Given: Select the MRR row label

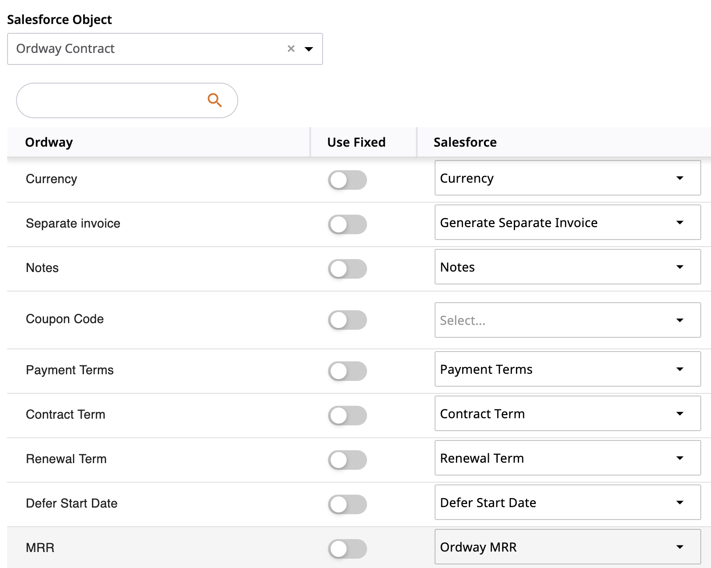Looking at the screenshot, I should pos(40,548).
